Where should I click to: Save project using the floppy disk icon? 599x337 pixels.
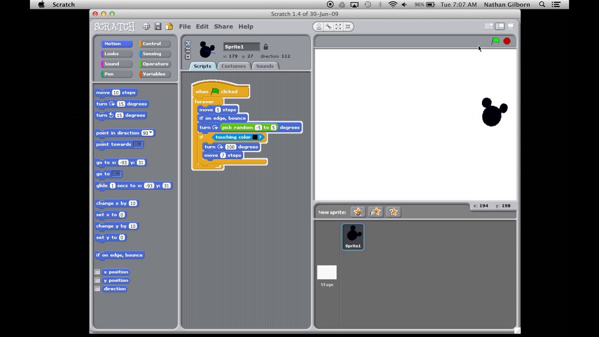(x=158, y=27)
